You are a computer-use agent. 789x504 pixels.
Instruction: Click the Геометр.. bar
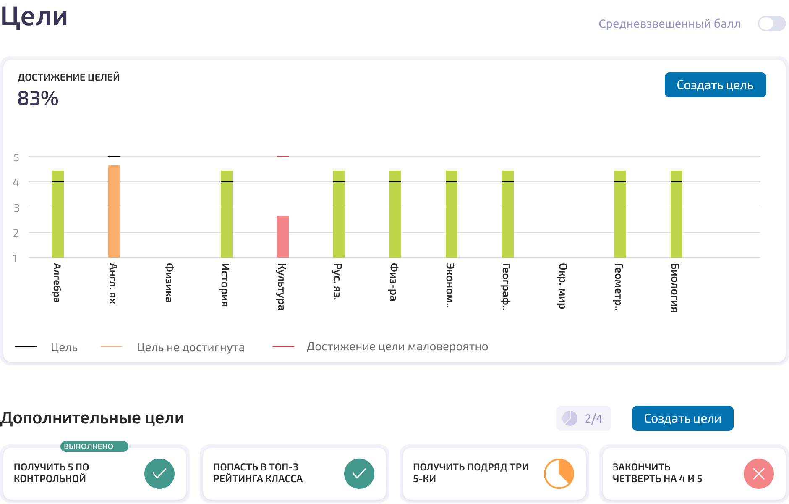(x=620, y=214)
